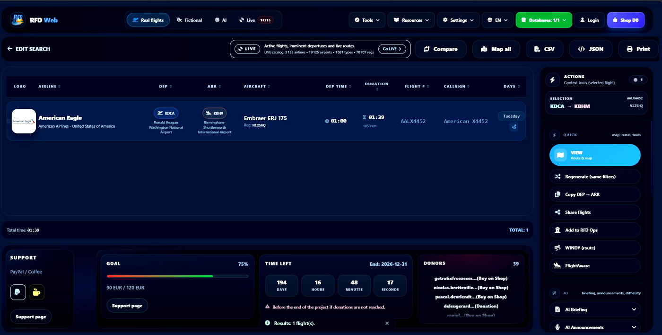
Task: Click callsign American X4452
Action: point(466,121)
